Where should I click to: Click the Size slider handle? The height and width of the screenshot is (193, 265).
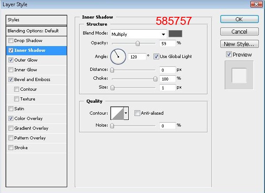pyautogui.click(x=112, y=88)
